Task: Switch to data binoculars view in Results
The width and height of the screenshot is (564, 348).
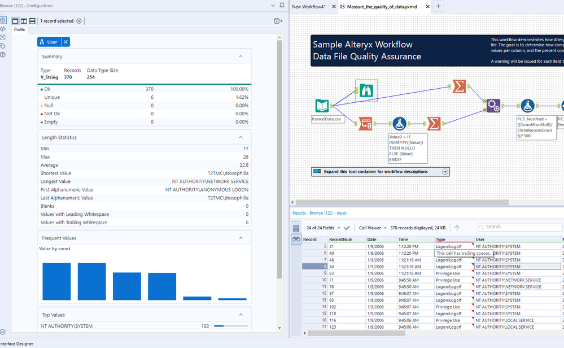Action: tap(296, 240)
